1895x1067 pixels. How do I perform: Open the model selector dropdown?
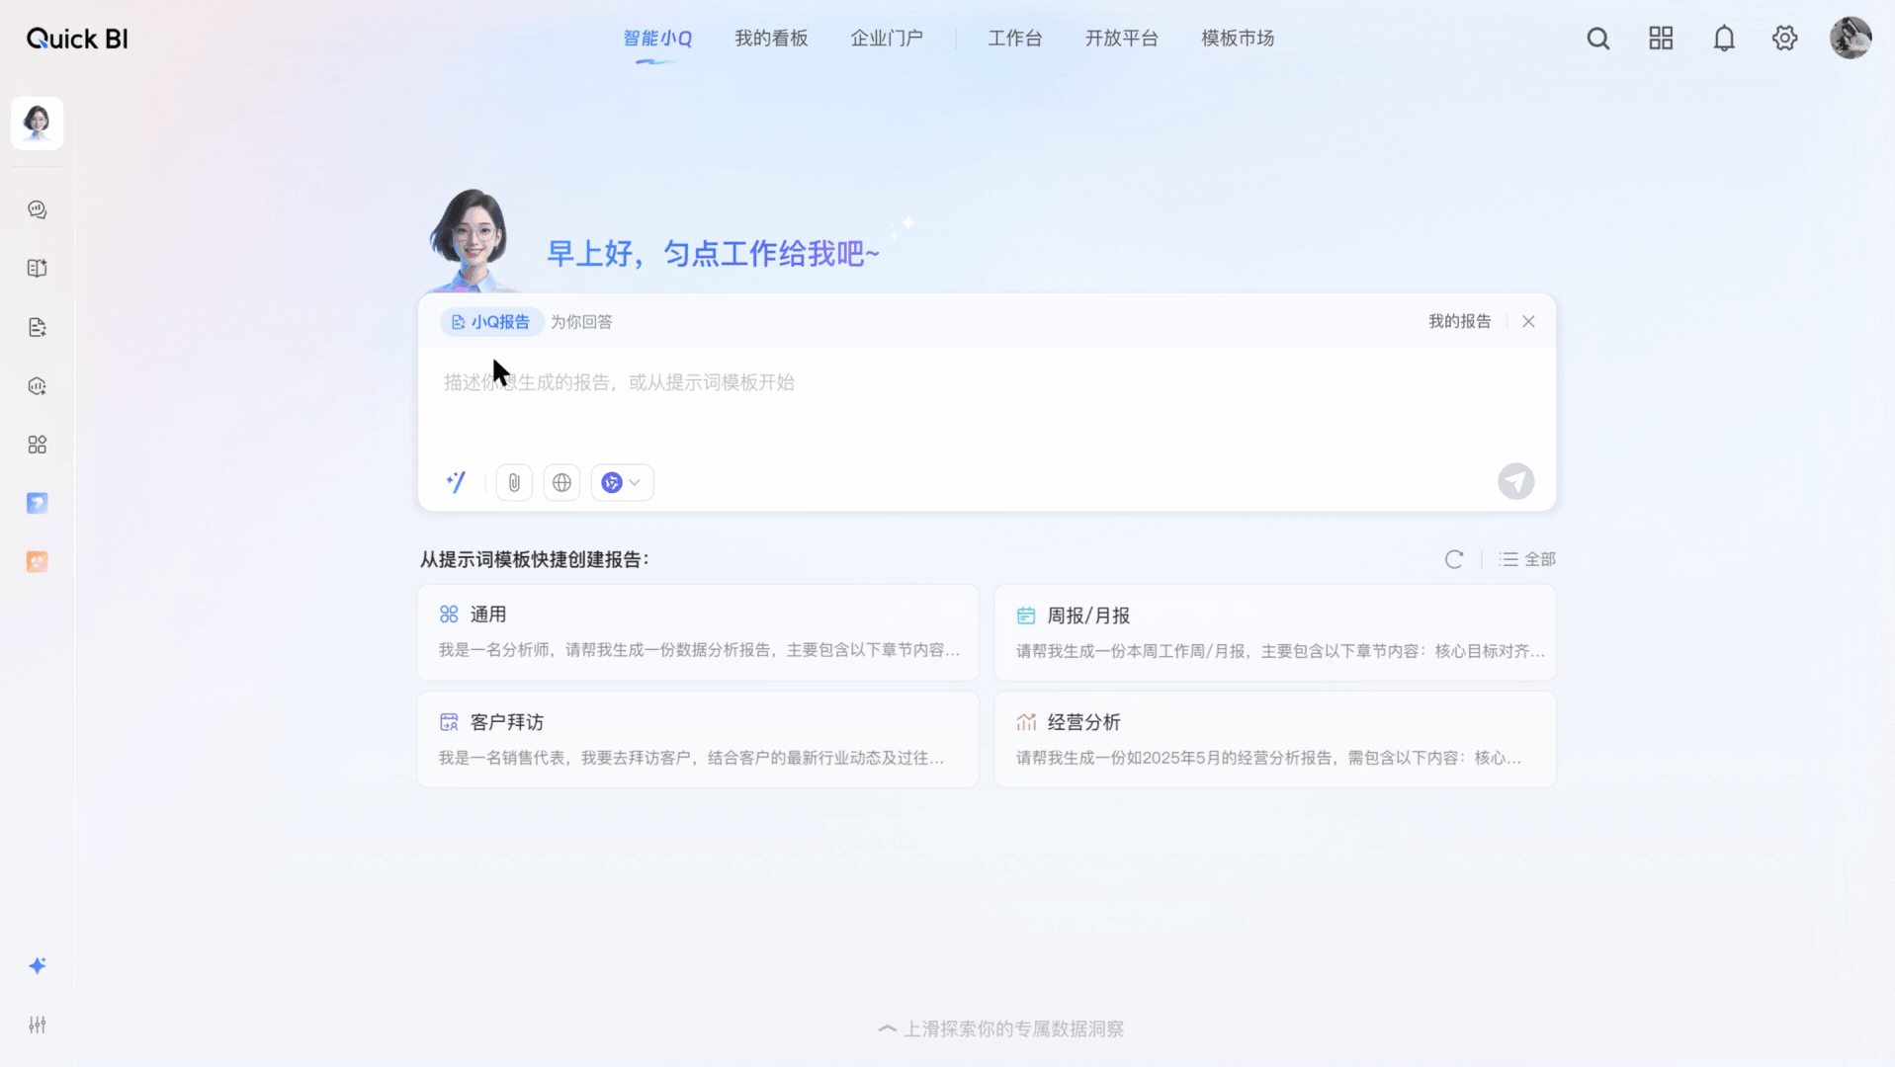coord(622,482)
